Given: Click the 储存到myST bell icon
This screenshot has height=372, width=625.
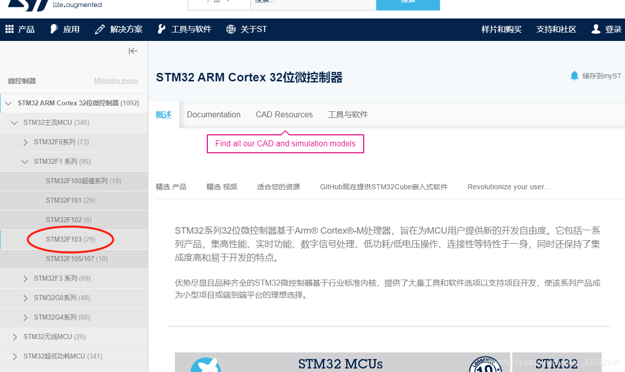Looking at the screenshot, I should click(575, 76).
